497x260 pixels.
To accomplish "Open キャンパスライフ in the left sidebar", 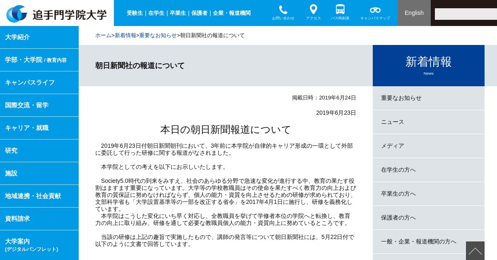I will pyautogui.click(x=39, y=83).
